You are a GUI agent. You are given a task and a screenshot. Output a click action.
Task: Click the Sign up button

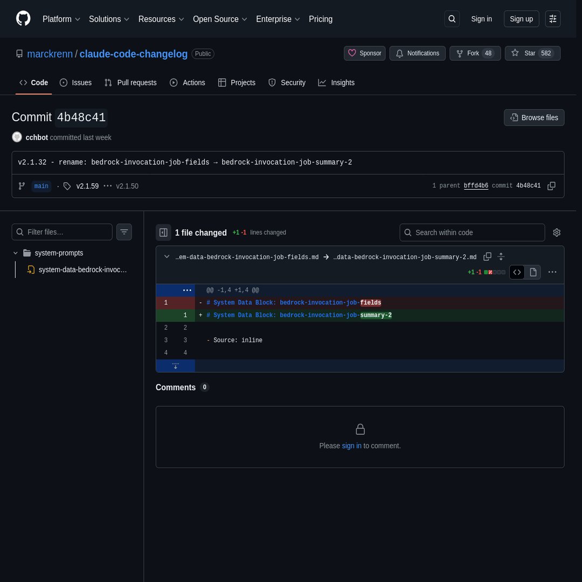521,19
